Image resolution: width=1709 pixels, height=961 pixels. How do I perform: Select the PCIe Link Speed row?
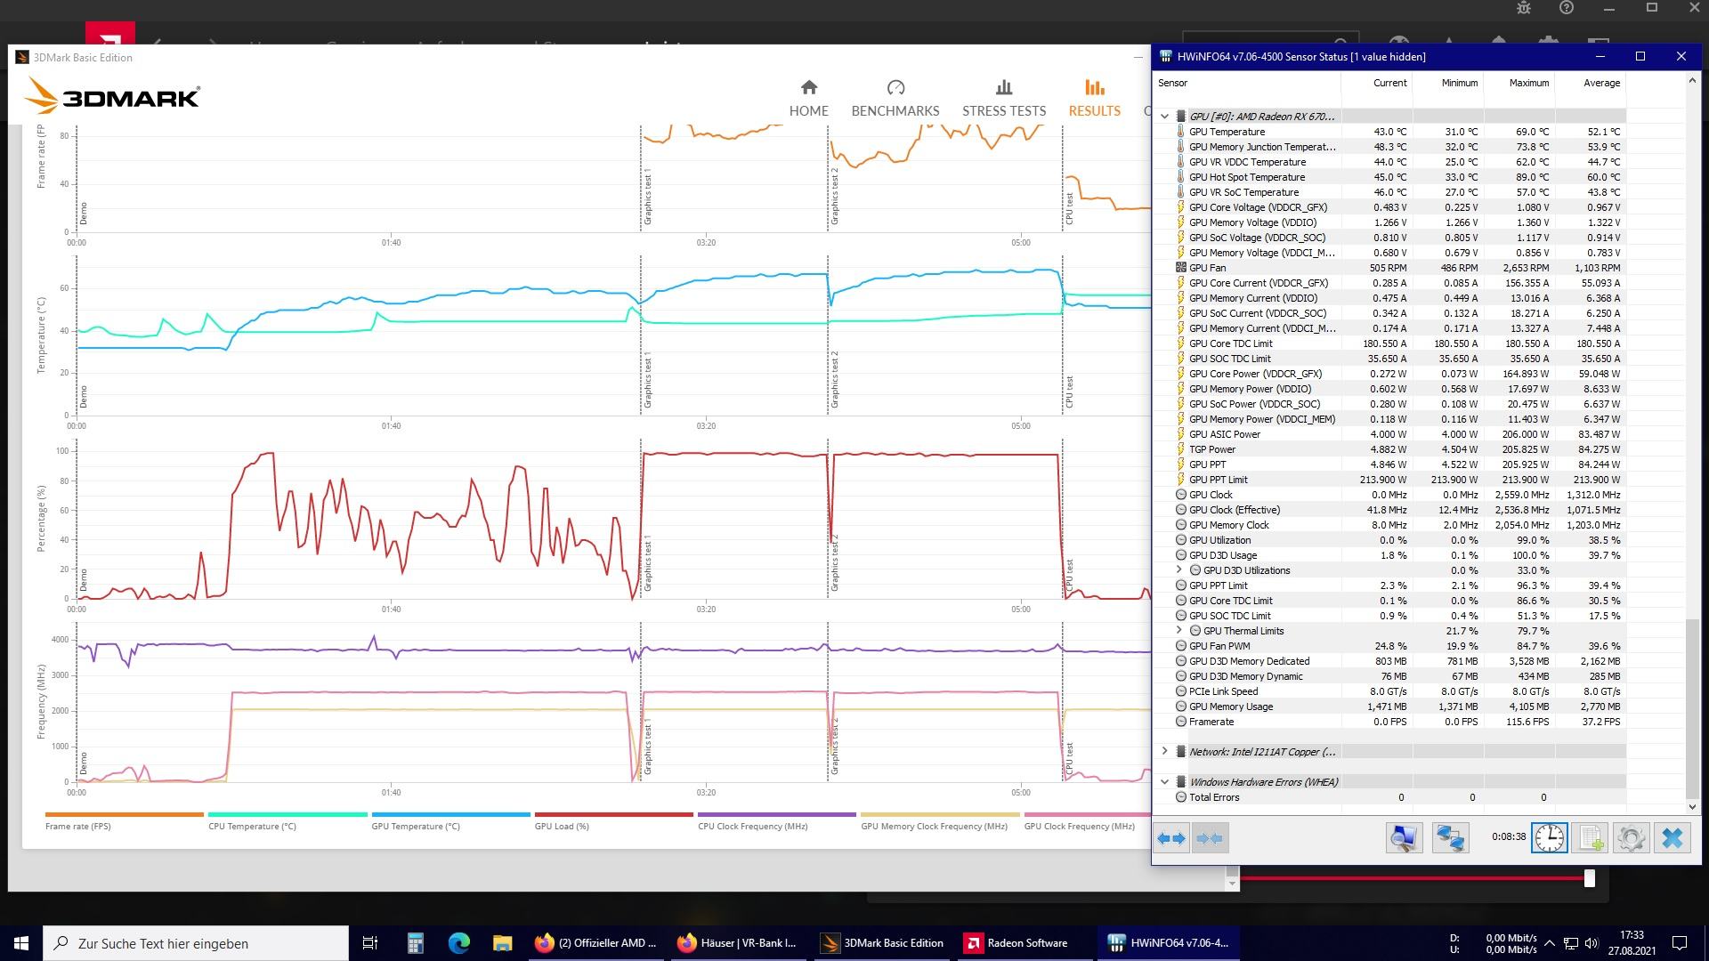pos(1389,691)
